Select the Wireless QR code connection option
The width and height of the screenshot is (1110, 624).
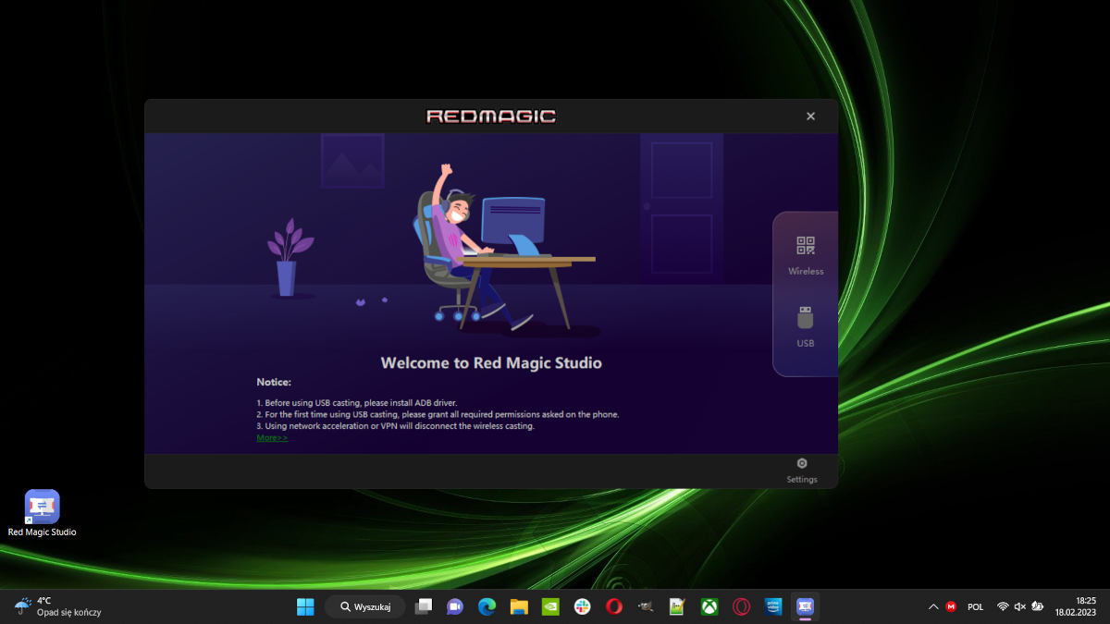806,254
